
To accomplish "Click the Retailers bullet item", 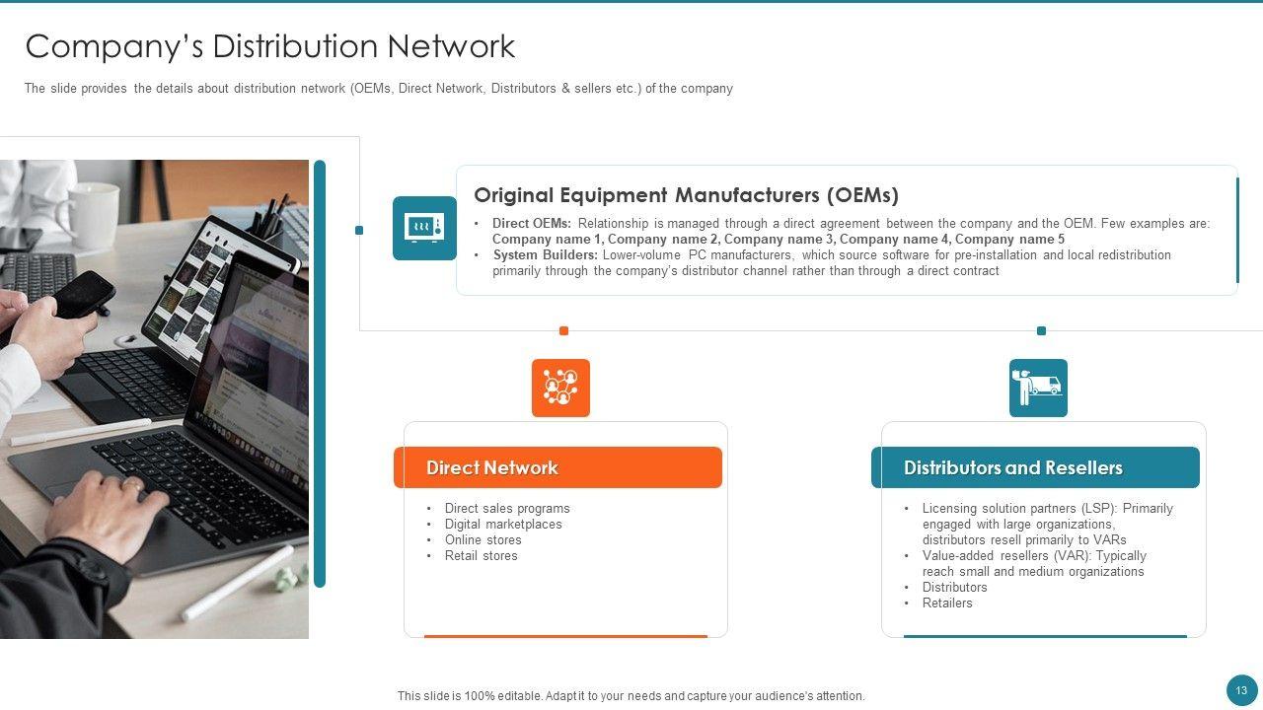I will point(947,603).
